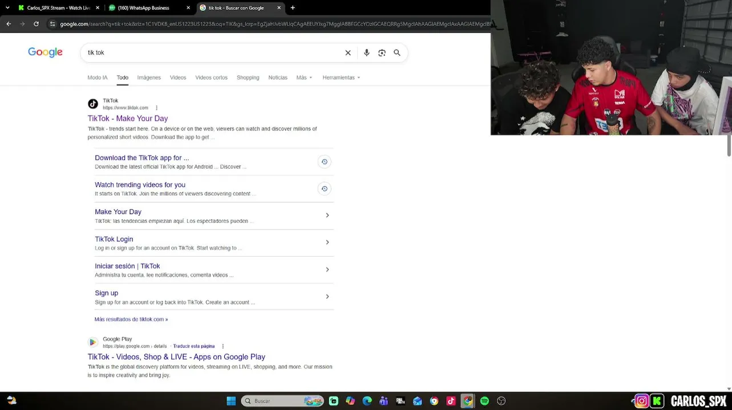Screen dimensions: 732x410
Task: Open Microsoft Edge from the taskbar
Action: coord(367,401)
